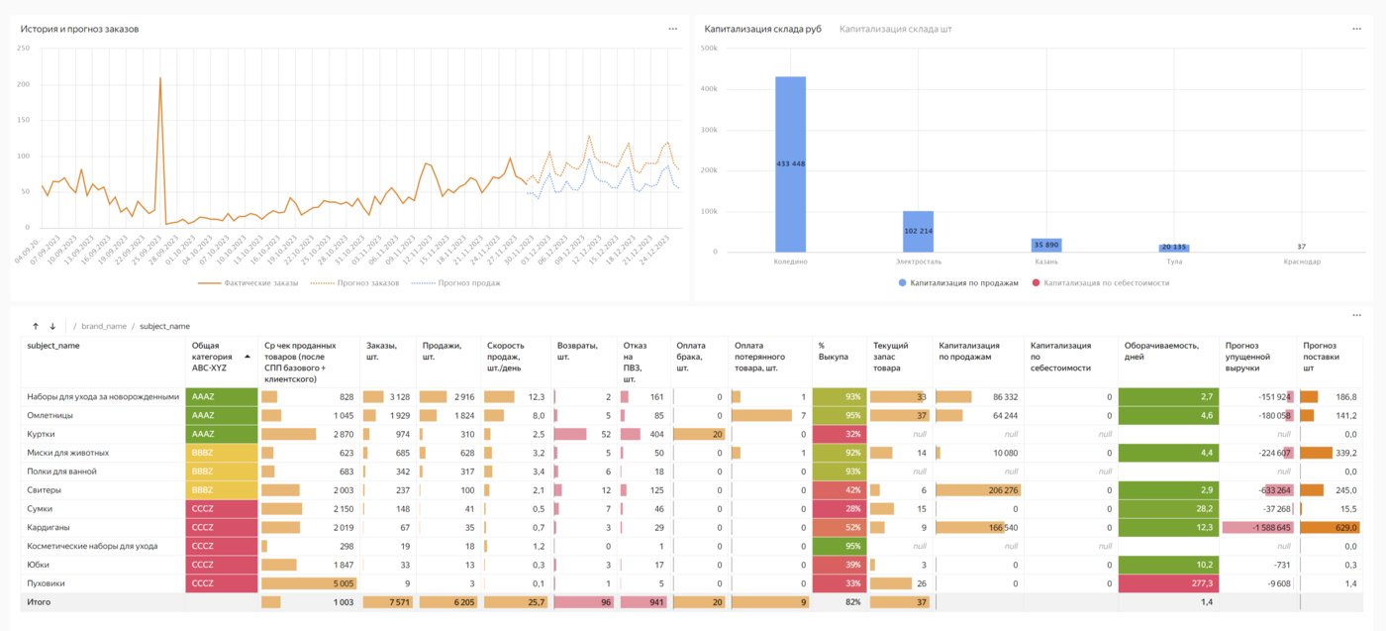The width and height of the screenshot is (1386, 631).
Task: Toggle Капитализация по себестоимости legend item
Action: [x=1100, y=283]
